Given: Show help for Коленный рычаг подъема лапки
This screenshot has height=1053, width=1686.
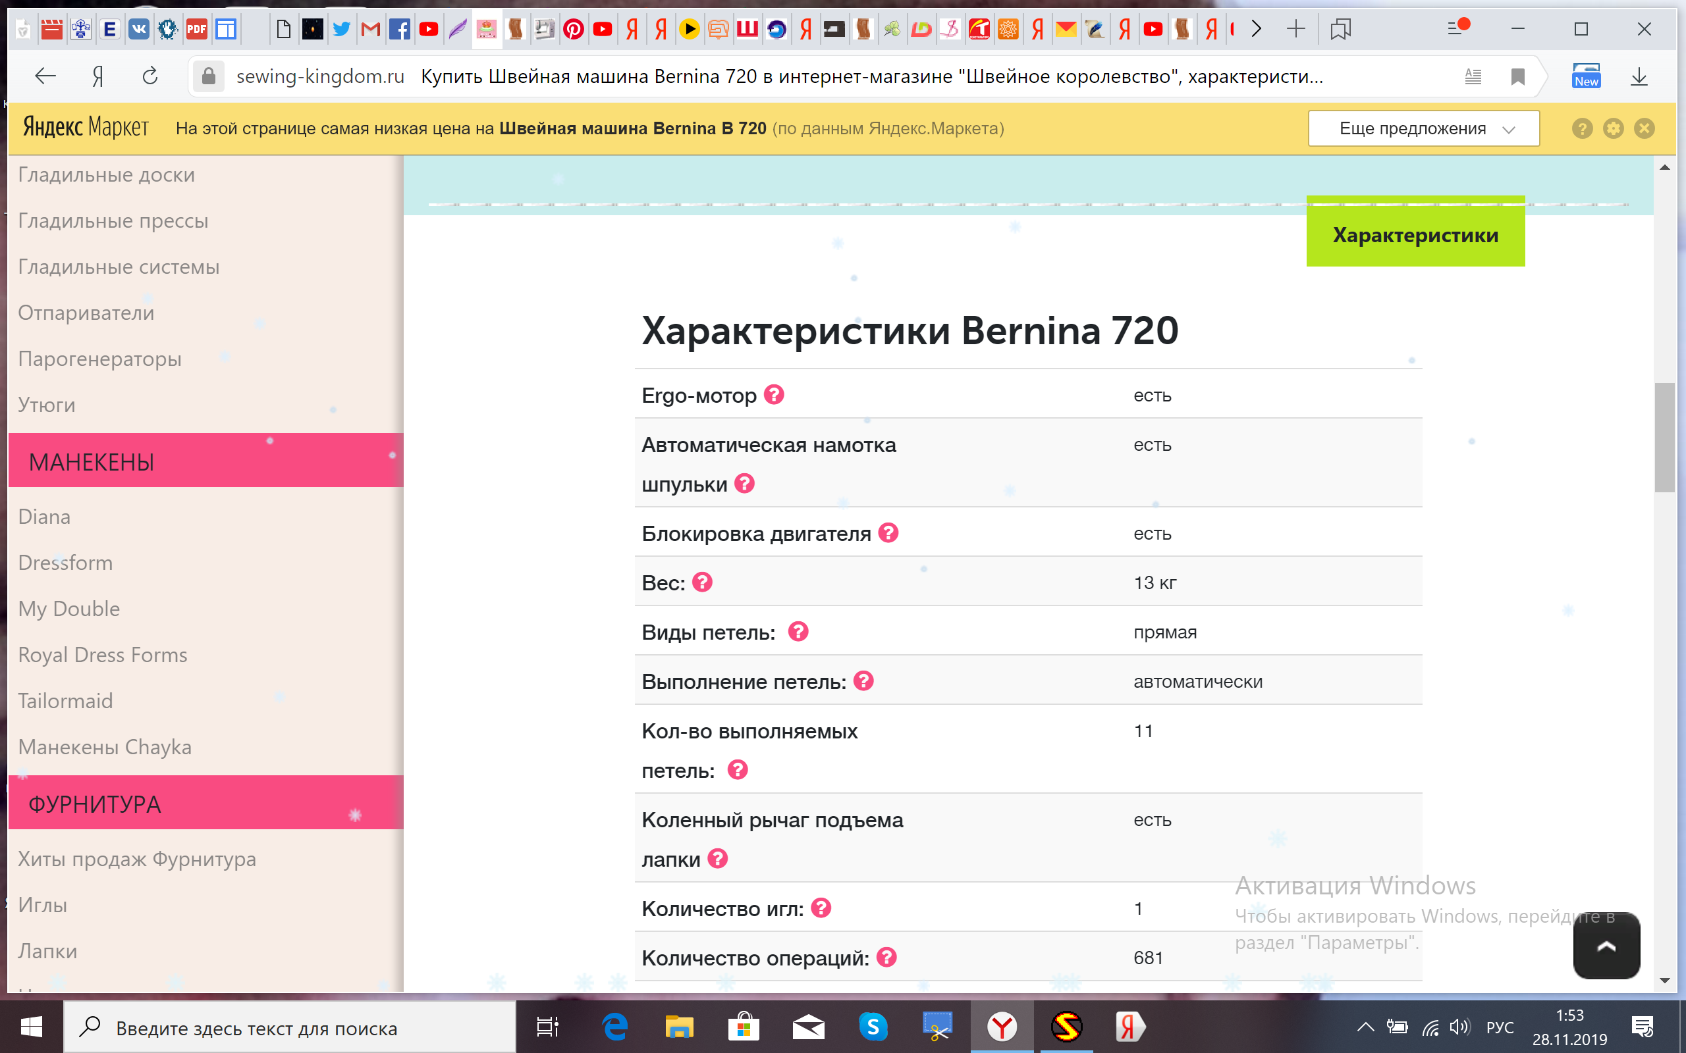Looking at the screenshot, I should pos(719,858).
